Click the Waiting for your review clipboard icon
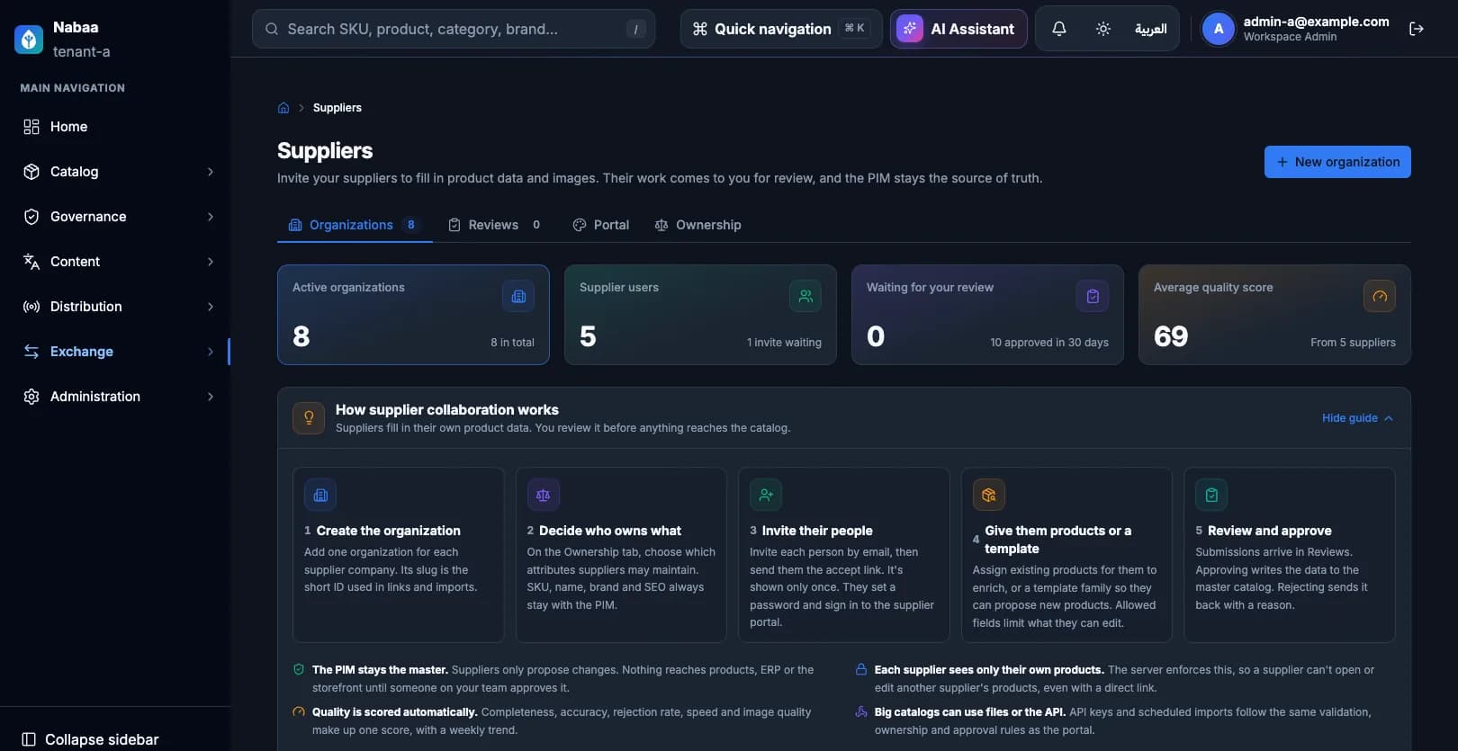This screenshot has height=751, width=1458. [x=1093, y=296]
